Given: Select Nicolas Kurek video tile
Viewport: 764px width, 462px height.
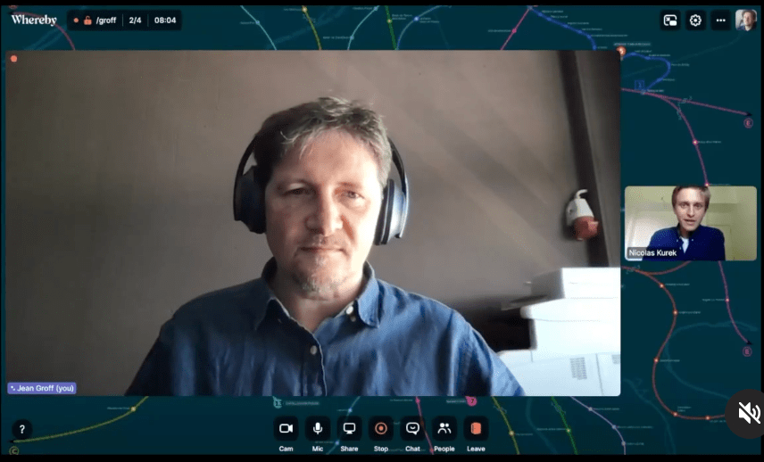Looking at the screenshot, I should [x=691, y=223].
